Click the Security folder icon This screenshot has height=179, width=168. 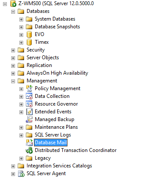pos(21,50)
